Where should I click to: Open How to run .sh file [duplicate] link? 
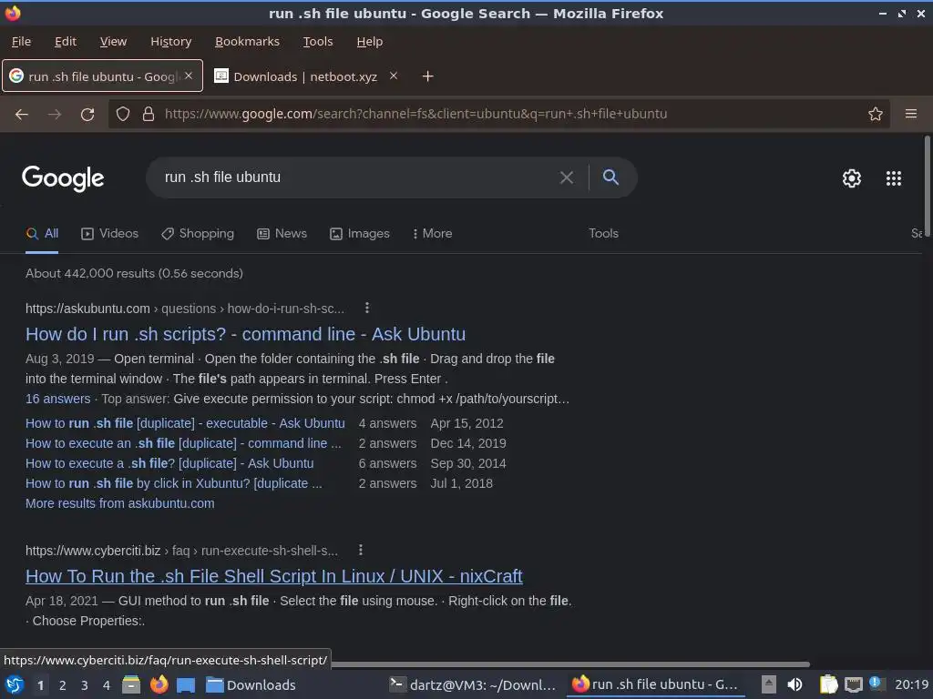[x=185, y=423]
